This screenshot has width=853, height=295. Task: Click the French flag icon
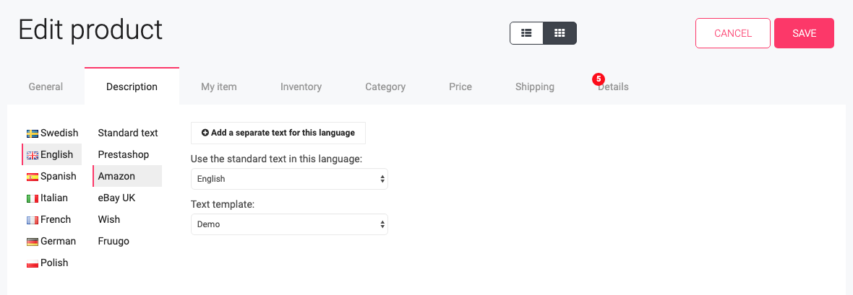pos(32,220)
